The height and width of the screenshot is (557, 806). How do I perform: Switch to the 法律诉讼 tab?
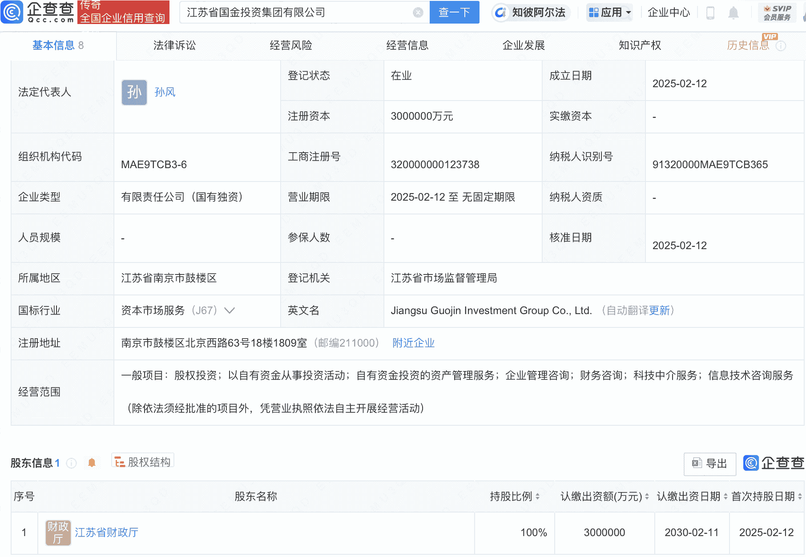[x=174, y=45]
